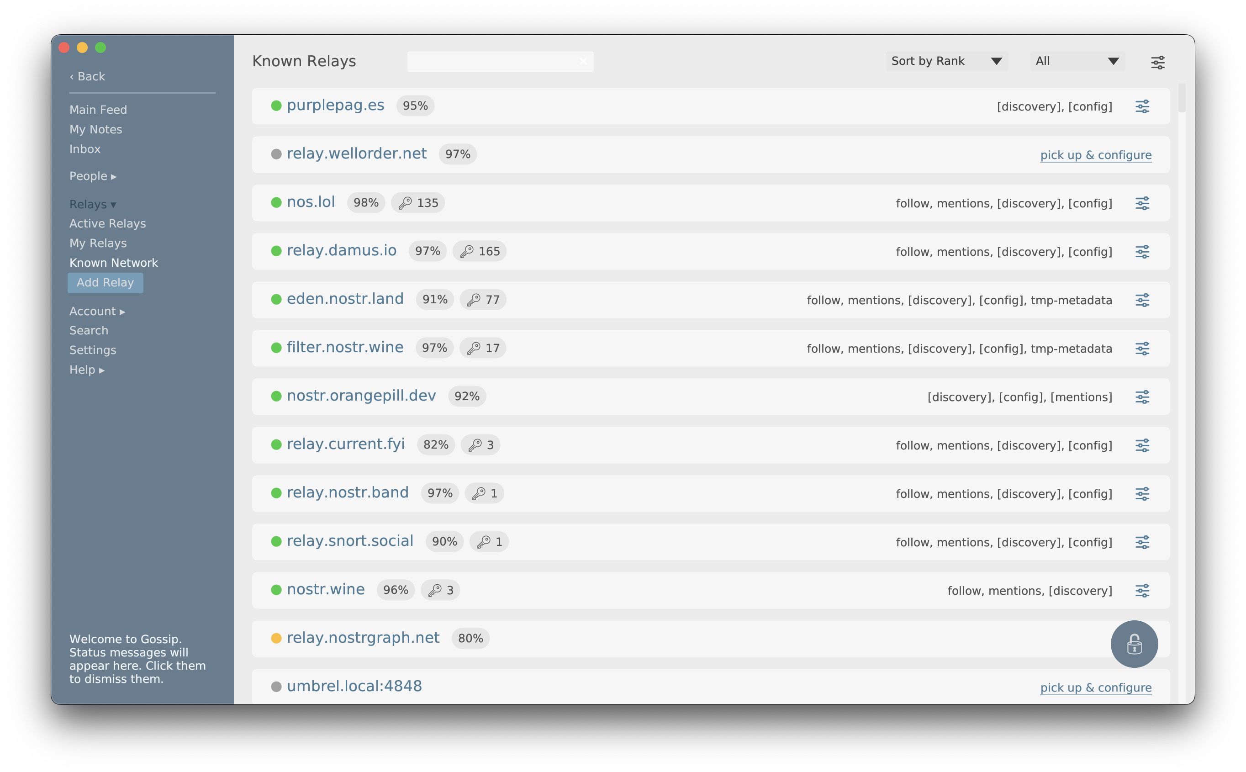Viewport: 1246px width, 772px height.
Task: Adjust options for the nos.lol relay
Action: tap(1142, 203)
